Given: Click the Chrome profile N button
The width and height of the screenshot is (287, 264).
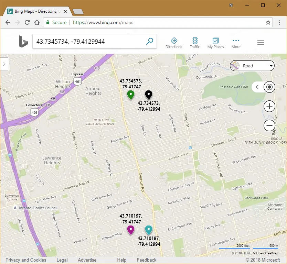Looking at the screenshot, I should pyautogui.click(x=231, y=5).
